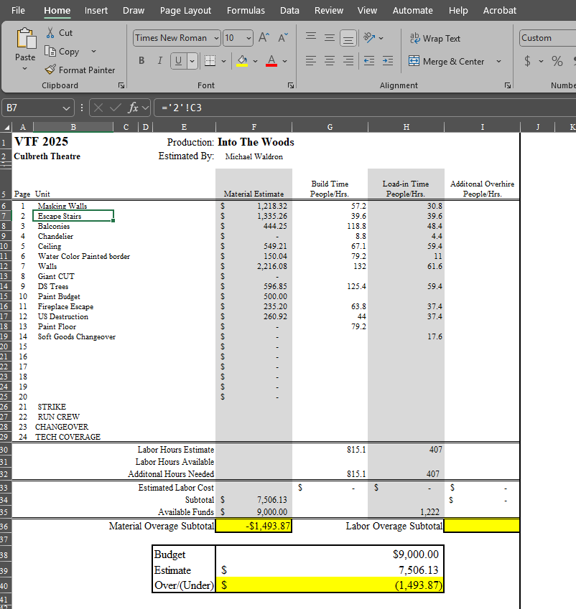Toggle Underline formatting
This screenshot has height=609, width=576.
click(x=179, y=61)
